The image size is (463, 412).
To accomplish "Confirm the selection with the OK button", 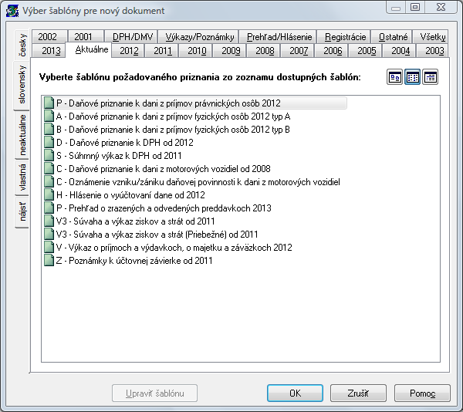I will pyautogui.click(x=295, y=393).
